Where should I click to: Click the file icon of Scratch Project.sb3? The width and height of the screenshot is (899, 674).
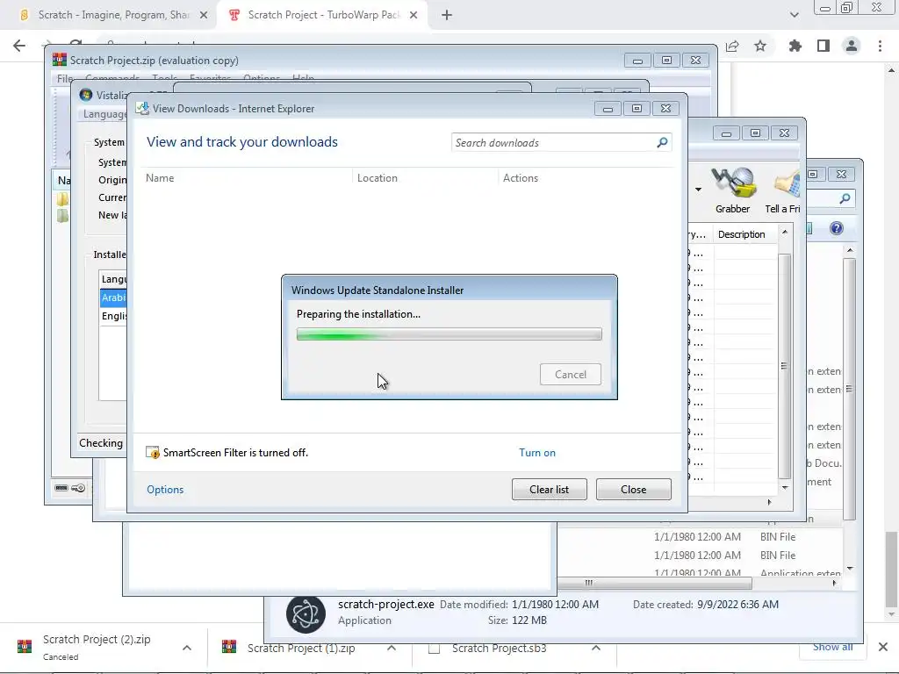[434, 649]
